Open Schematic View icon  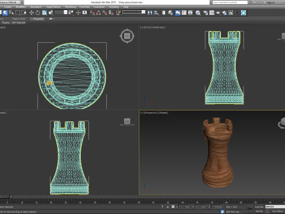[x=191, y=12]
